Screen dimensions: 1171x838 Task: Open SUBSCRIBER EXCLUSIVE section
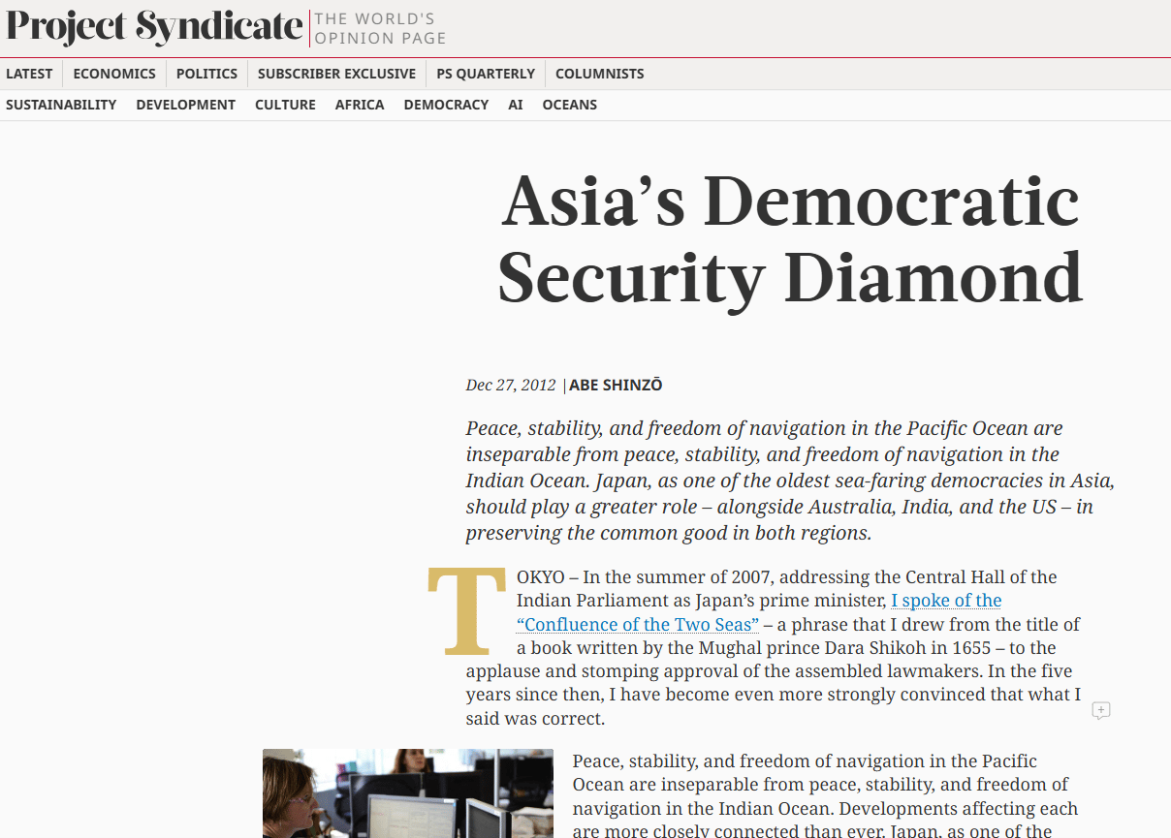[x=336, y=74]
